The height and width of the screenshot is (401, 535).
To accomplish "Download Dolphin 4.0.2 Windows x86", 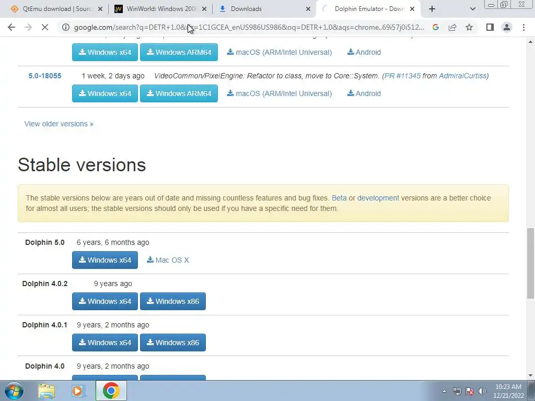I will 172,301.
